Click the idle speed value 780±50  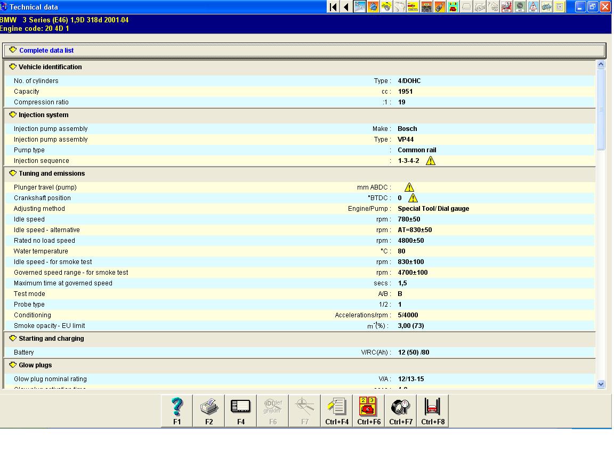pos(409,219)
